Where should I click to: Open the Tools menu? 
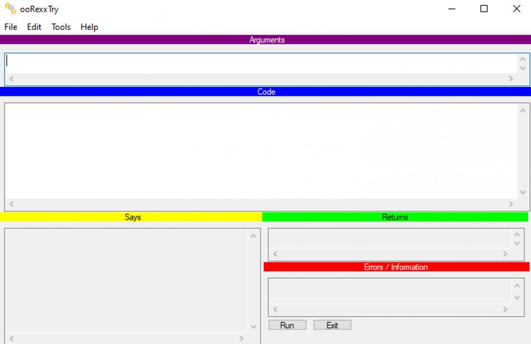[61, 27]
